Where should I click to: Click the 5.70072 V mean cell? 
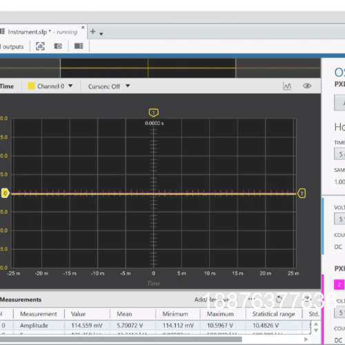coord(130,326)
